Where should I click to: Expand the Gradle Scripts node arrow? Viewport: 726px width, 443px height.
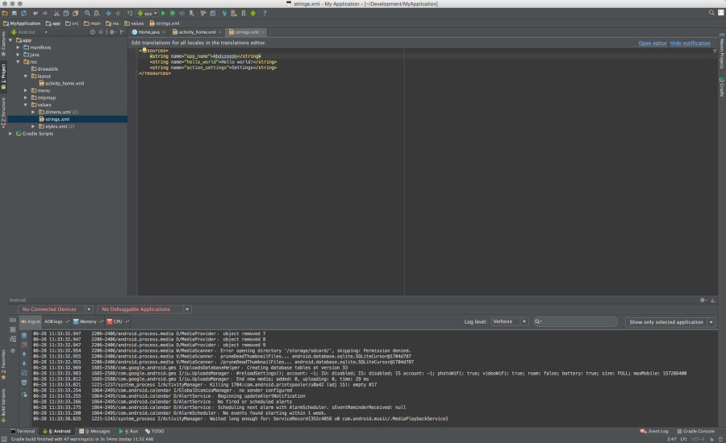point(10,134)
